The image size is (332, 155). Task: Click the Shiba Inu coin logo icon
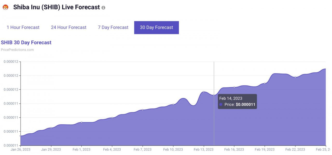coord(5,8)
